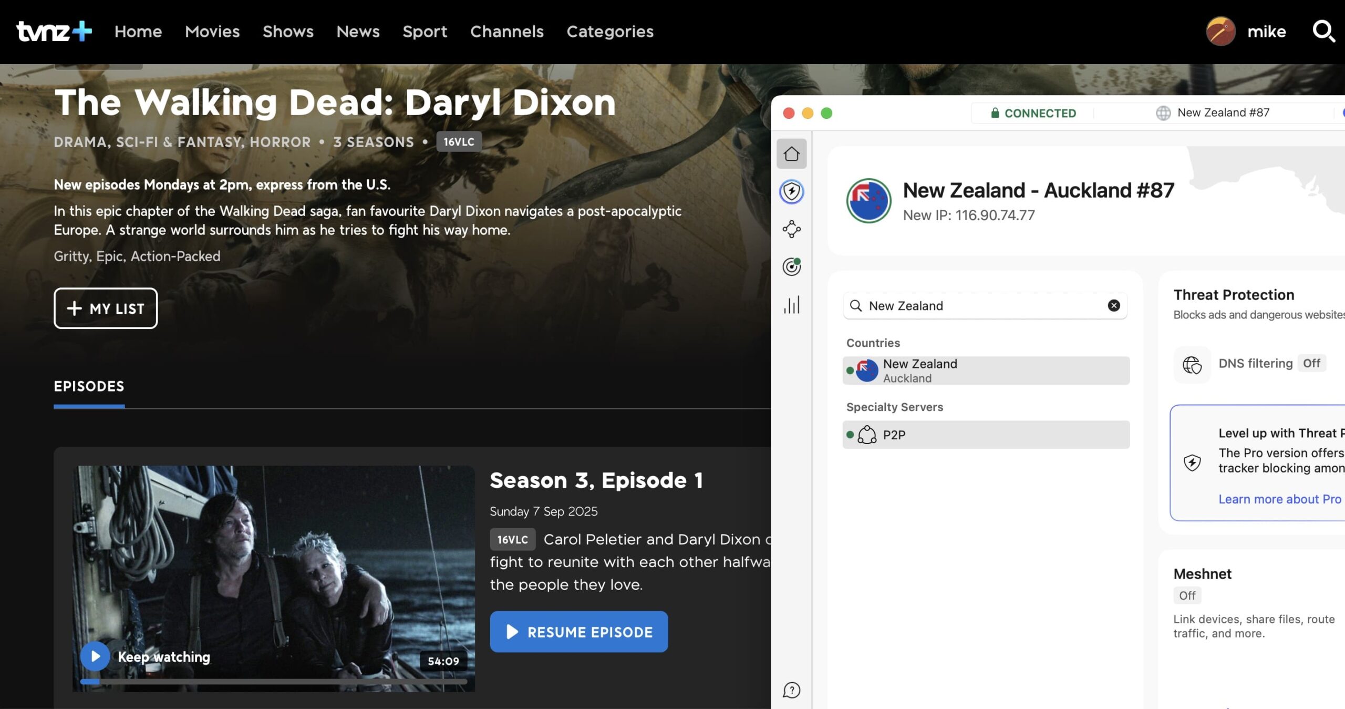Open the help chat icon in sidebar
This screenshot has height=709, width=1345.
791,690
